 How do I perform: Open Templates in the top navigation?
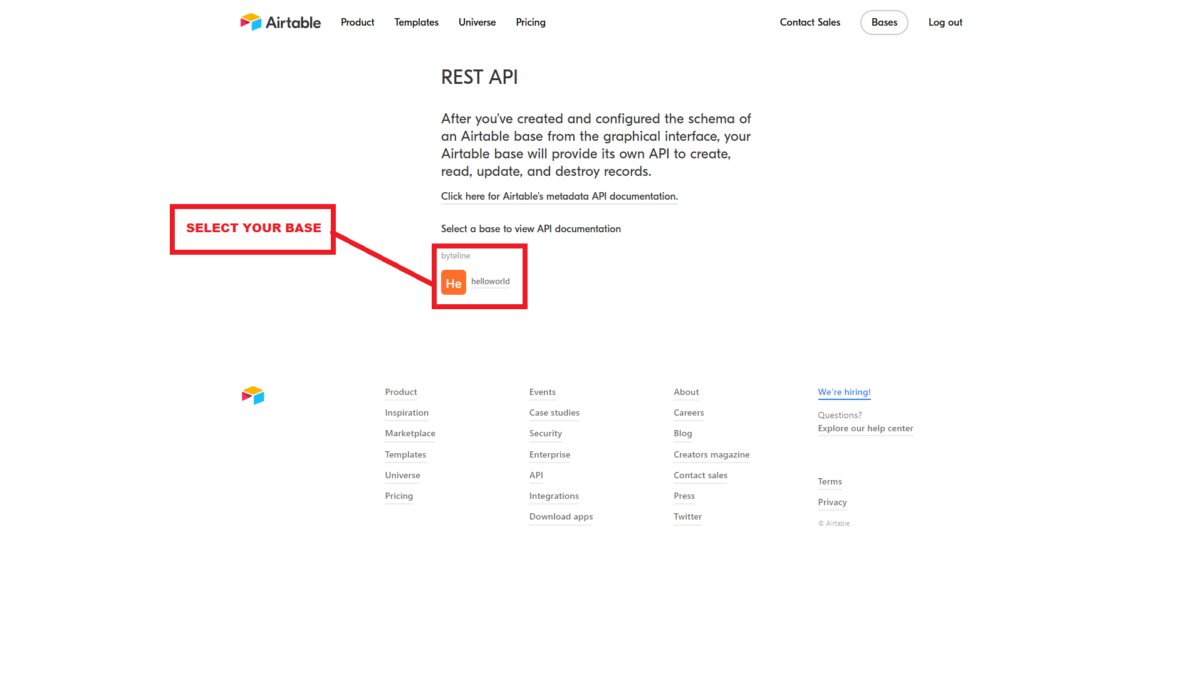(x=416, y=23)
